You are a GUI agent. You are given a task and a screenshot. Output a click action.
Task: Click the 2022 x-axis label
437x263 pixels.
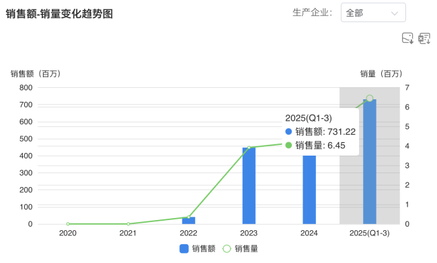[x=188, y=233]
